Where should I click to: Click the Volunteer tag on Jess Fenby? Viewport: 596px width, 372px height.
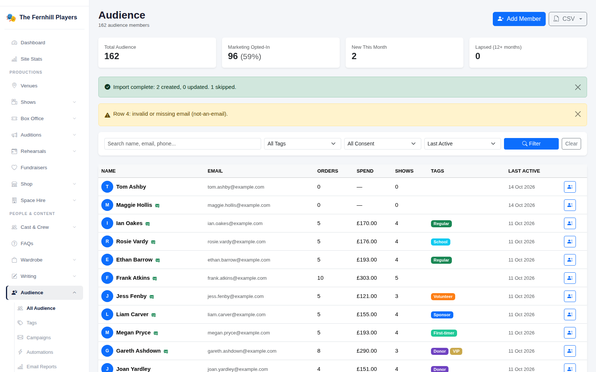443,296
